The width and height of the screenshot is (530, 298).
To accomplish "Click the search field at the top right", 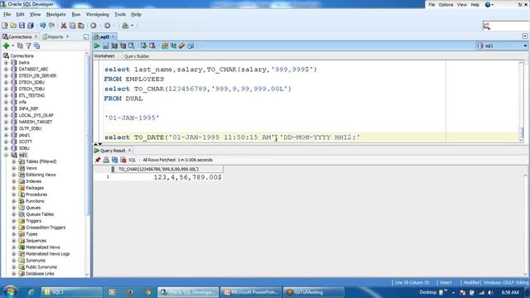I will click(x=505, y=26).
